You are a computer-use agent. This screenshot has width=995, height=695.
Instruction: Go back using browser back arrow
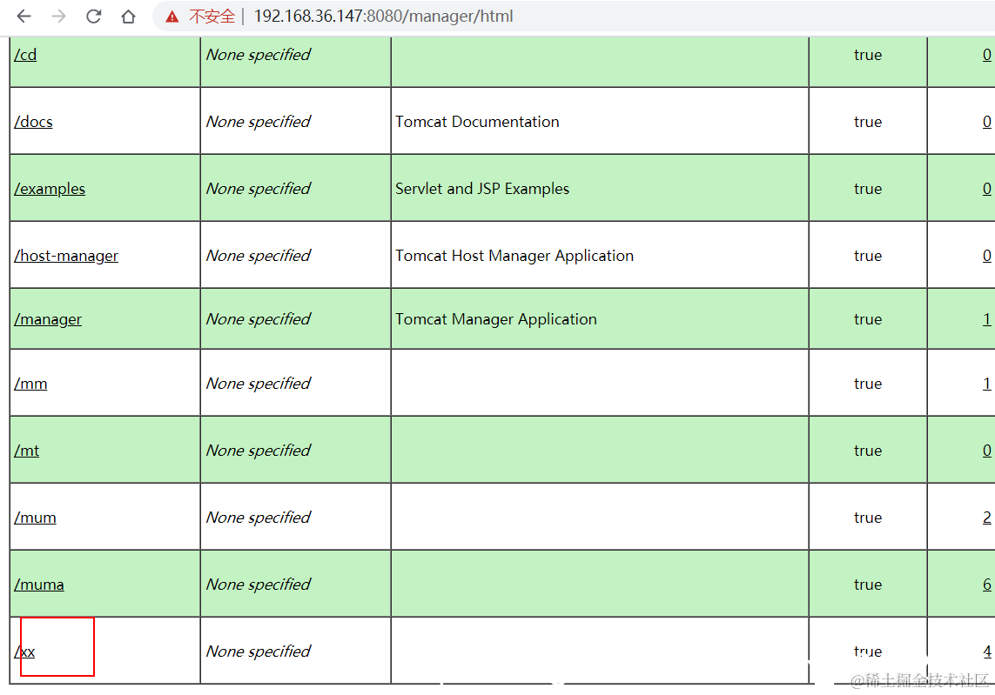(x=24, y=16)
